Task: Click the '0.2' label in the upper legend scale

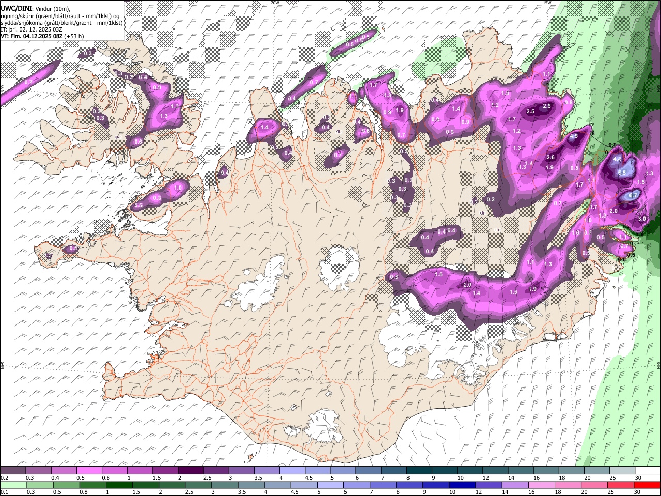Action: coord(5,478)
